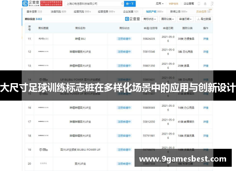Screen dimensions: 236x171
Task: Open 详情 for trademark 55815546
Action: point(206,51)
